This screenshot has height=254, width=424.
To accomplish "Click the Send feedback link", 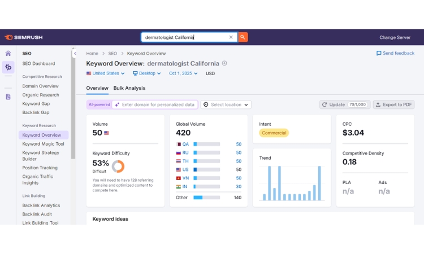I will click(395, 53).
